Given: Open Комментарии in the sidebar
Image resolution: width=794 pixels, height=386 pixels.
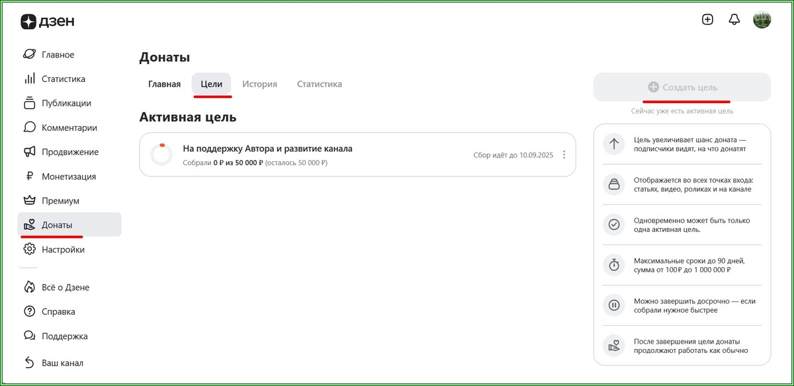Looking at the screenshot, I should [69, 128].
